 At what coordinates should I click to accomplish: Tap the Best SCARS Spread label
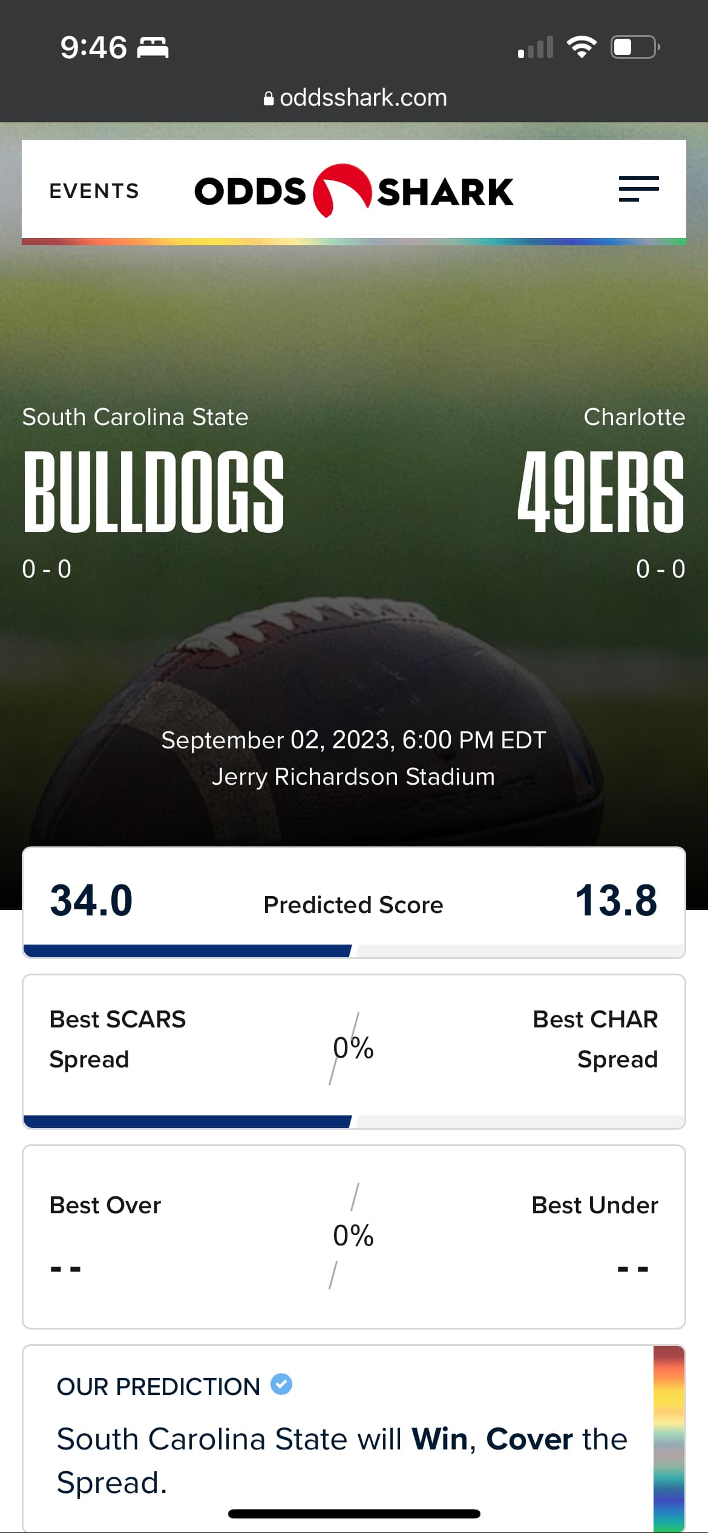point(118,1039)
